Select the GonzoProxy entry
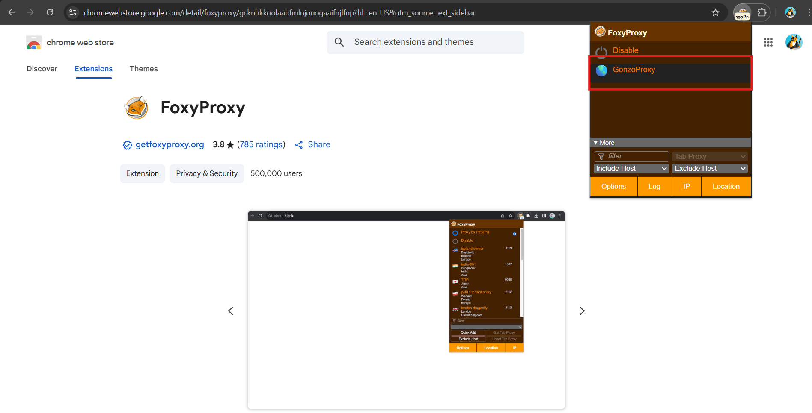This screenshot has height=413, width=812. (670, 73)
